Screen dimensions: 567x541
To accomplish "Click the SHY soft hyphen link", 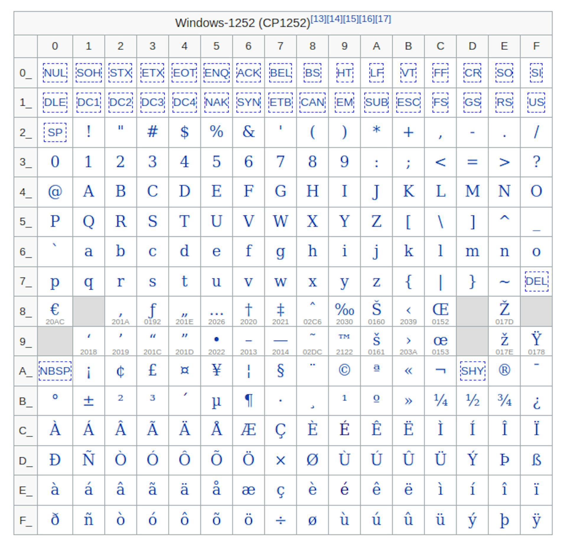I will pyautogui.click(x=472, y=371).
